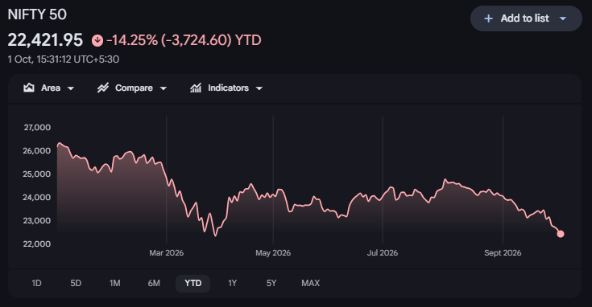
Task: Click the Sept 2026 axis label
Action: click(503, 253)
